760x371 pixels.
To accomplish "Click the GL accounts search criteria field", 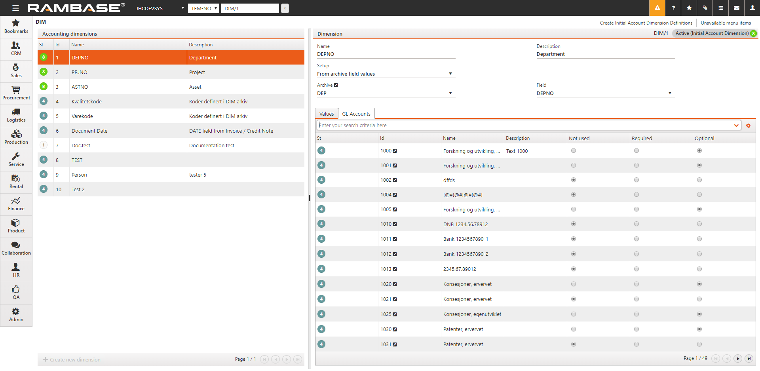I will coord(524,125).
